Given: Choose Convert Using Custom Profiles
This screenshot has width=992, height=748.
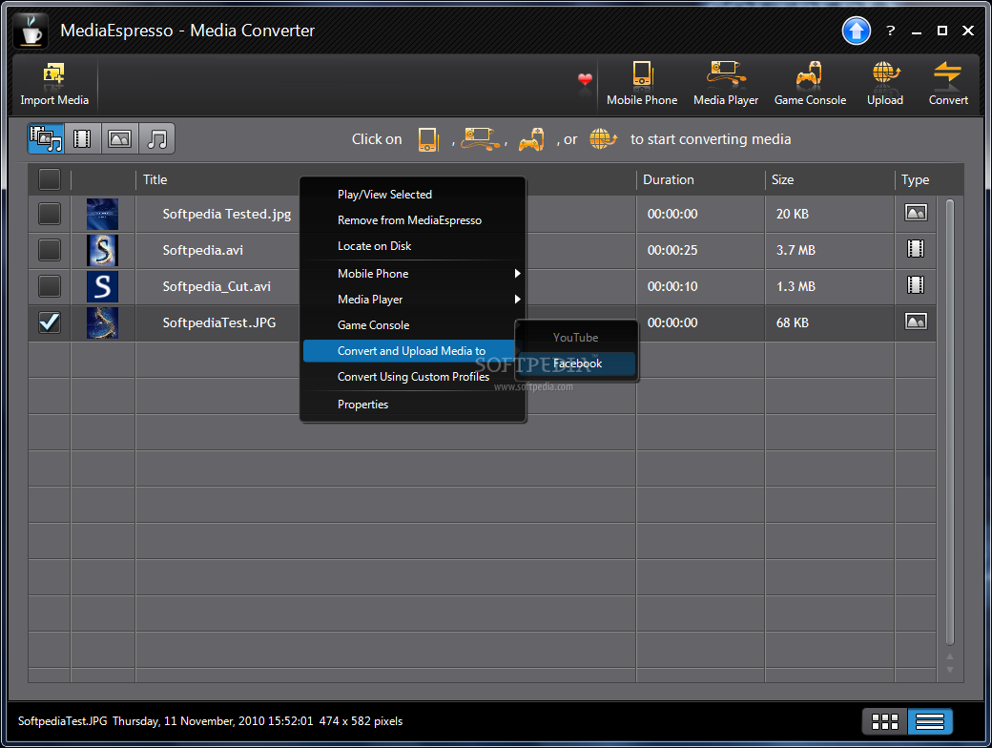Looking at the screenshot, I should pyautogui.click(x=414, y=377).
